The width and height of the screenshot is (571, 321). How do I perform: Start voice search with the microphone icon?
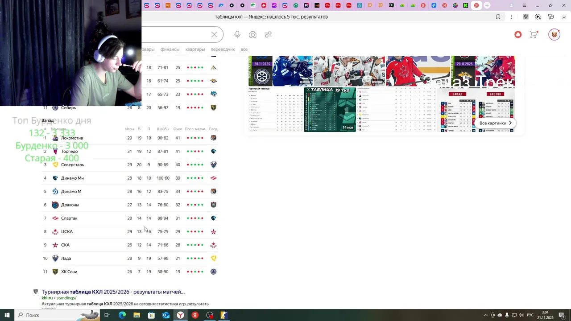(x=237, y=35)
